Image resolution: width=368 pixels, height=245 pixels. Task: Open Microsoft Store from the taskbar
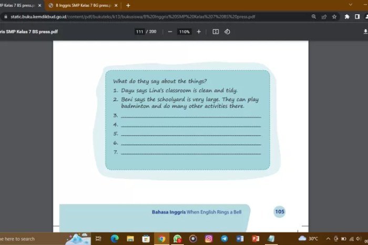(x=146, y=239)
